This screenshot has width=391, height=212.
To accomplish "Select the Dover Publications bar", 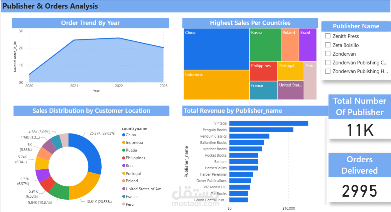I will pos(240,181).
